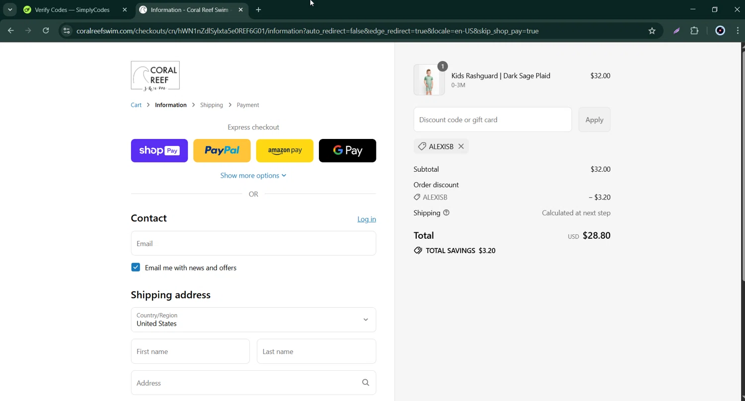Expand Show more options
Viewport: 745px width, 401px height.
point(253,175)
